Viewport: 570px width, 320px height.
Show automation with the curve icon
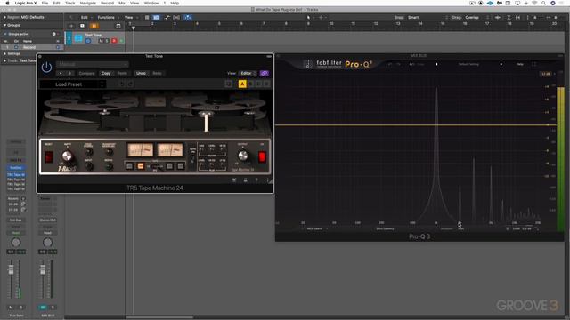(167, 18)
